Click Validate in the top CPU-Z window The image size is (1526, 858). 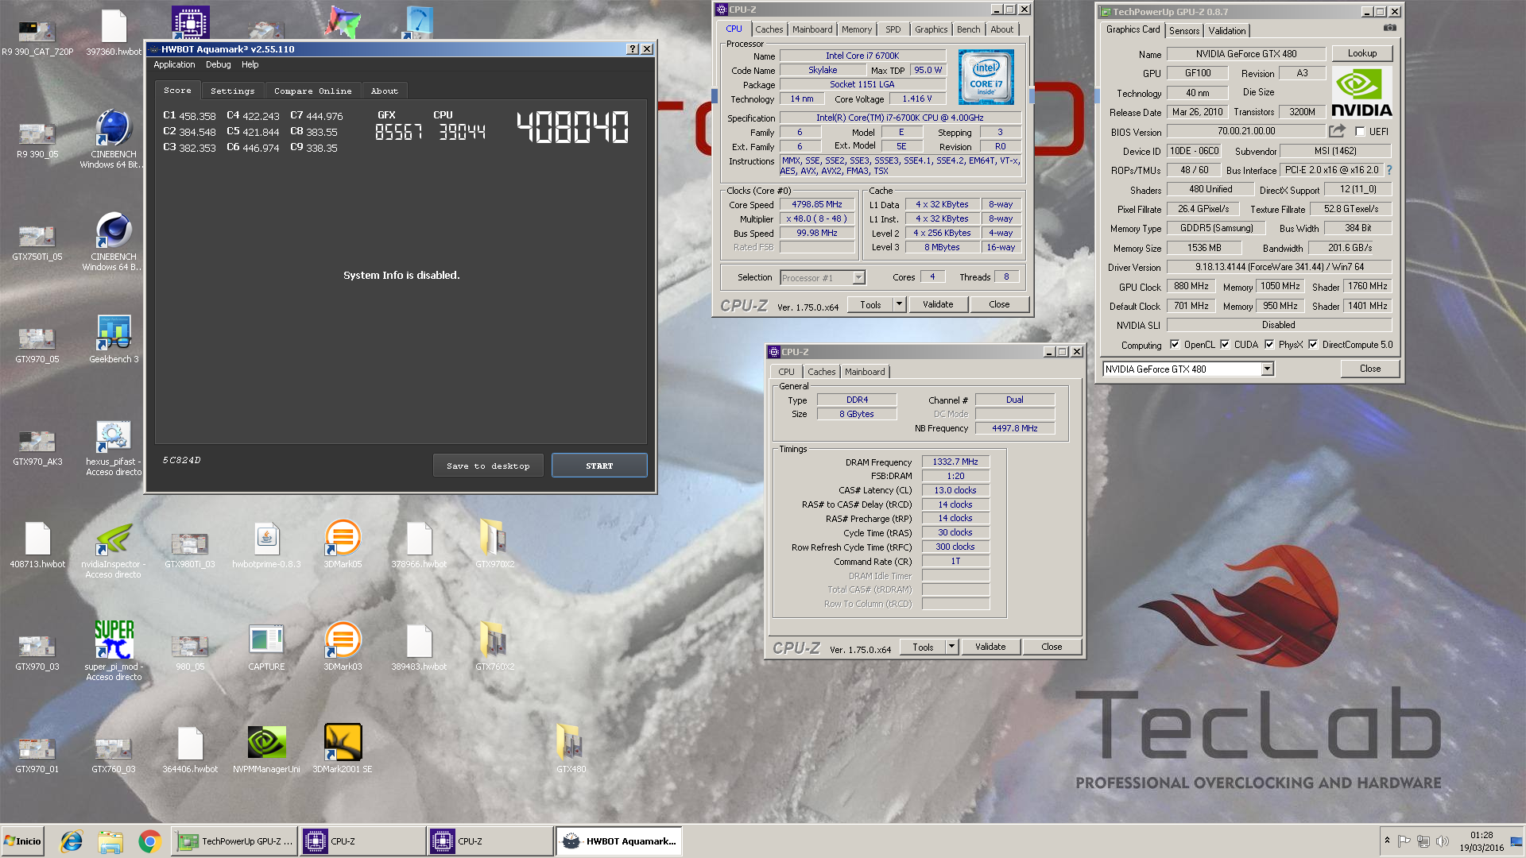pyautogui.click(x=938, y=304)
